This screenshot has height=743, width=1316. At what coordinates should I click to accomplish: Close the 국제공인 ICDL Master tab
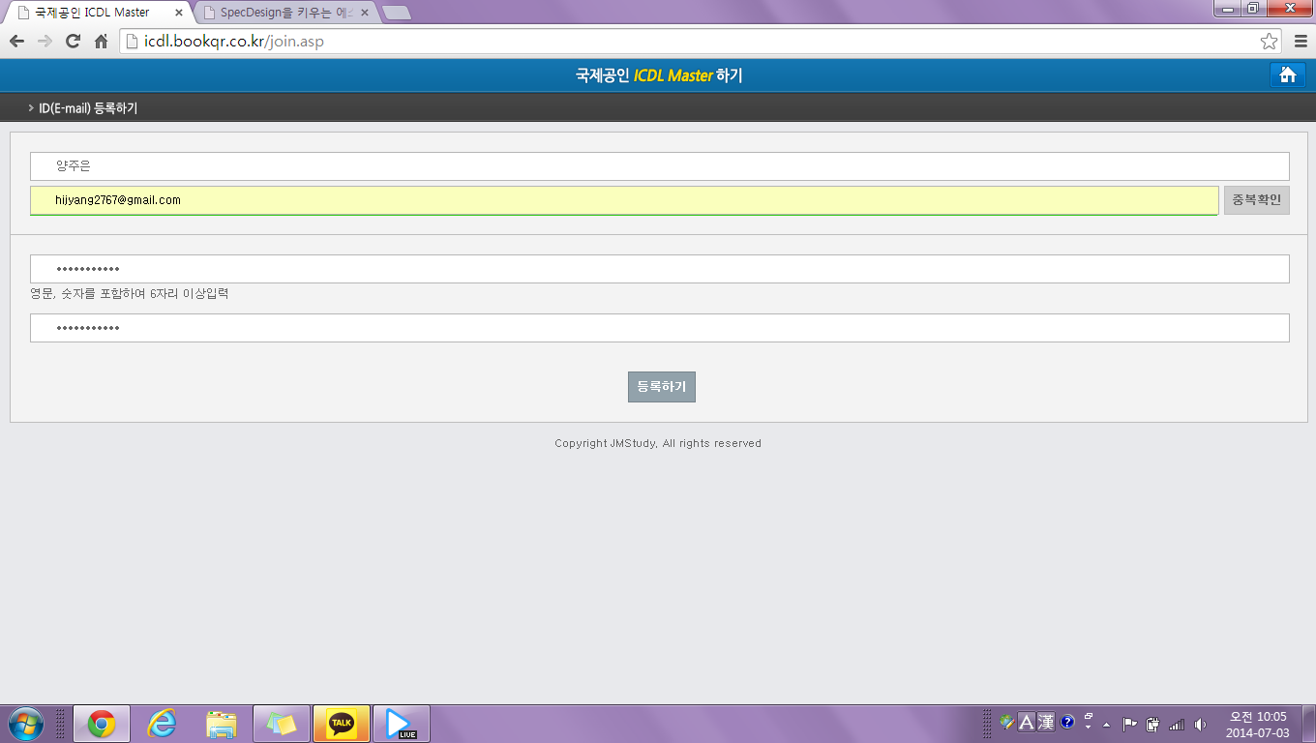tap(179, 13)
